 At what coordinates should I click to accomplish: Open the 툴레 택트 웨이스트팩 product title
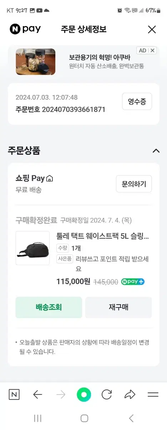click(102, 236)
